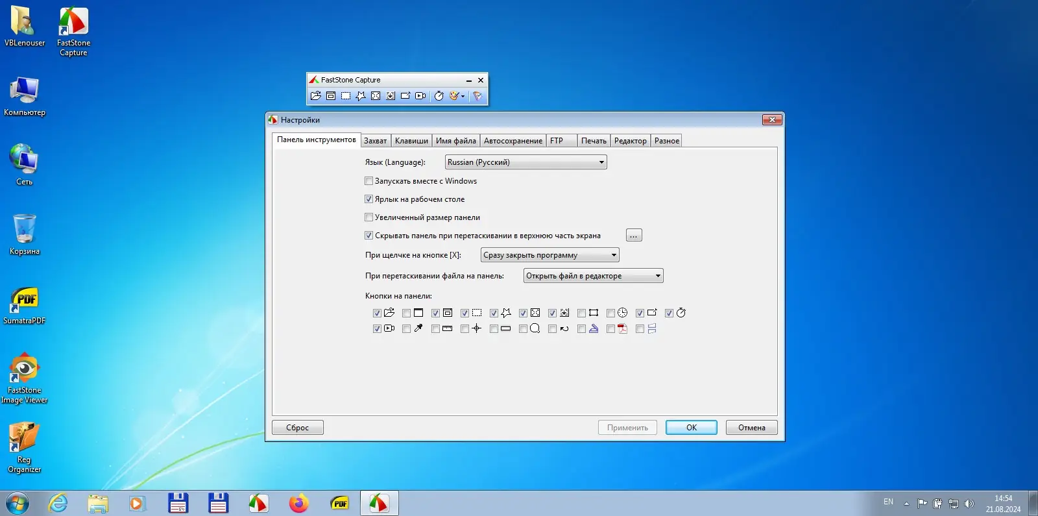This screenshot has height=516, width=1038.
Task: Click Open File icon in FastStone Capture toolbar
Action: pyautogui.click(x=316, y=96)
